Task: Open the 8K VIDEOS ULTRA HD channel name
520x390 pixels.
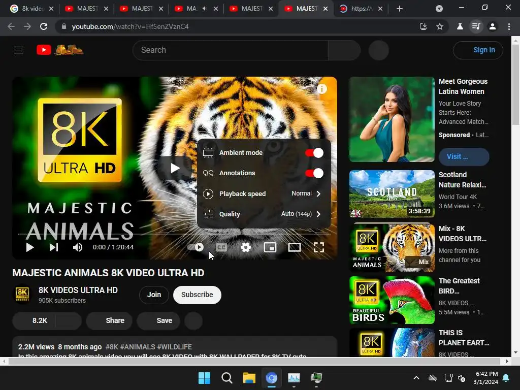Action: point(78,290)
